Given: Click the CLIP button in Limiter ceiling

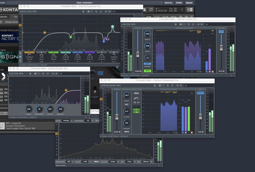Looking at the screenshot, I should [221, 32].
